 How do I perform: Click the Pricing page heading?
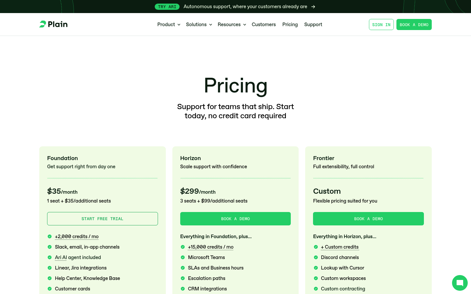click(x=235, y=86)
